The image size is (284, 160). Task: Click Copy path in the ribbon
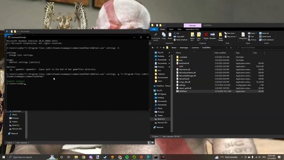(179, 36)
